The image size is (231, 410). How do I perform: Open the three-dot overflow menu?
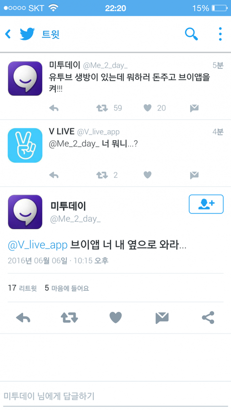tap(220, 34)
